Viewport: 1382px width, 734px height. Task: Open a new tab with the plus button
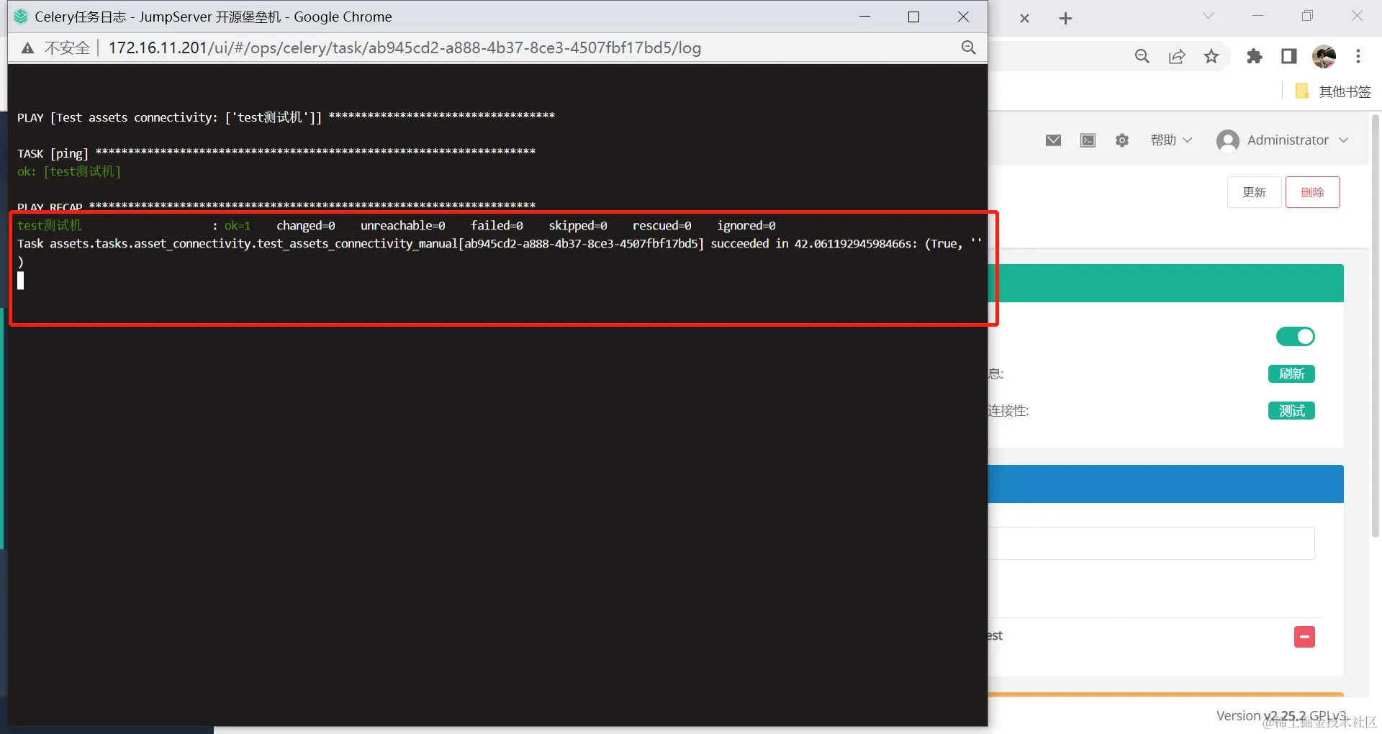(1066, 19)
